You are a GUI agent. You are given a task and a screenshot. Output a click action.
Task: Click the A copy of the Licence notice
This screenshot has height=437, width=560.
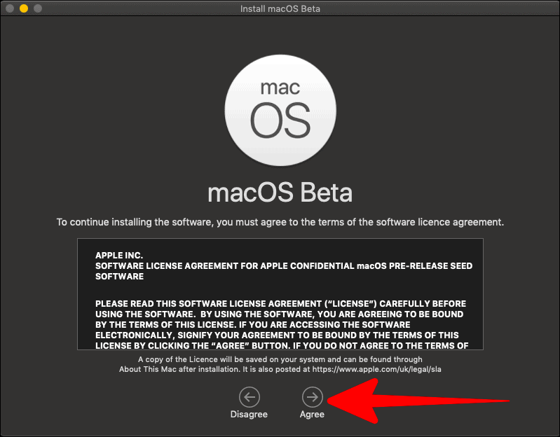pyautogui.click(x=280, y=364)
